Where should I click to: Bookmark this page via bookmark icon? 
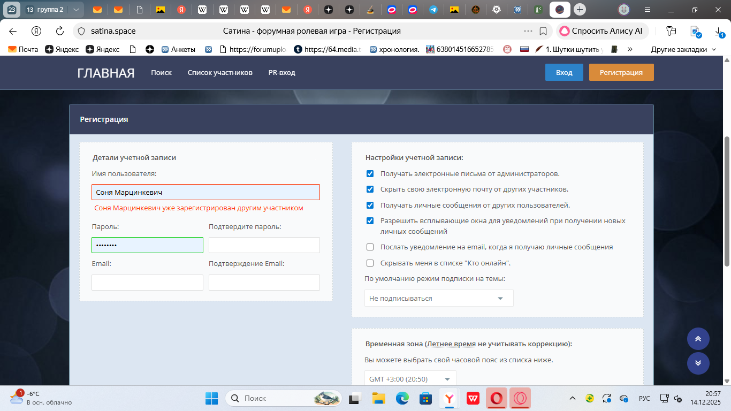[x=543, y=31]
